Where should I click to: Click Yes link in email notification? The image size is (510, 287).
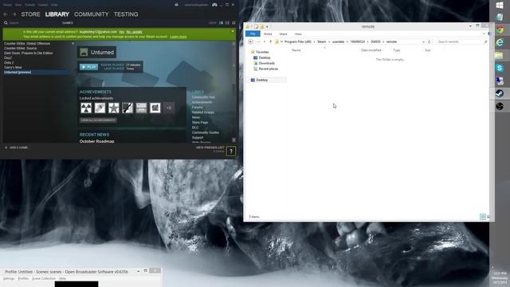[x=121, y=32]
